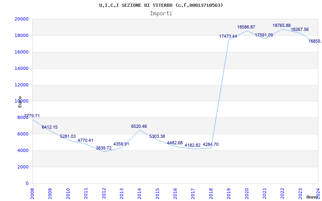Viewport: 322px width, 201px height.
Task: Click the 18765.88 data label
Action: pos(281,25)
